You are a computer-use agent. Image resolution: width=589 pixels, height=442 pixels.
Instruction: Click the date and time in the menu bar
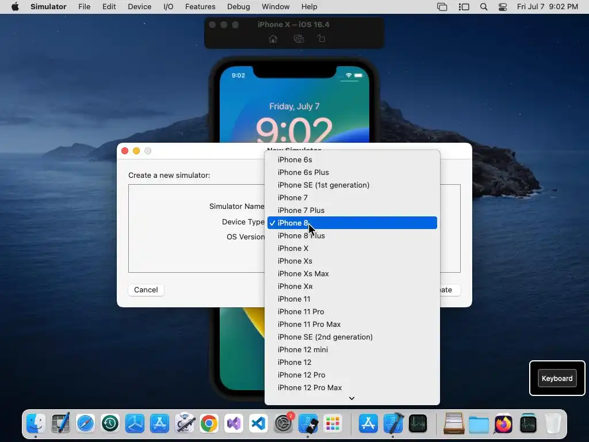click(x=548, y=7)
